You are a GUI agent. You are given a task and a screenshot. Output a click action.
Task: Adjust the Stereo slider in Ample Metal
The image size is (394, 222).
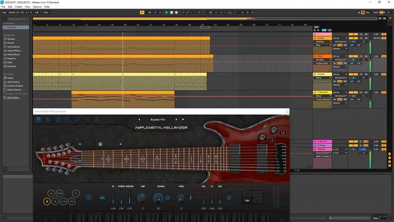click(121, 197)
